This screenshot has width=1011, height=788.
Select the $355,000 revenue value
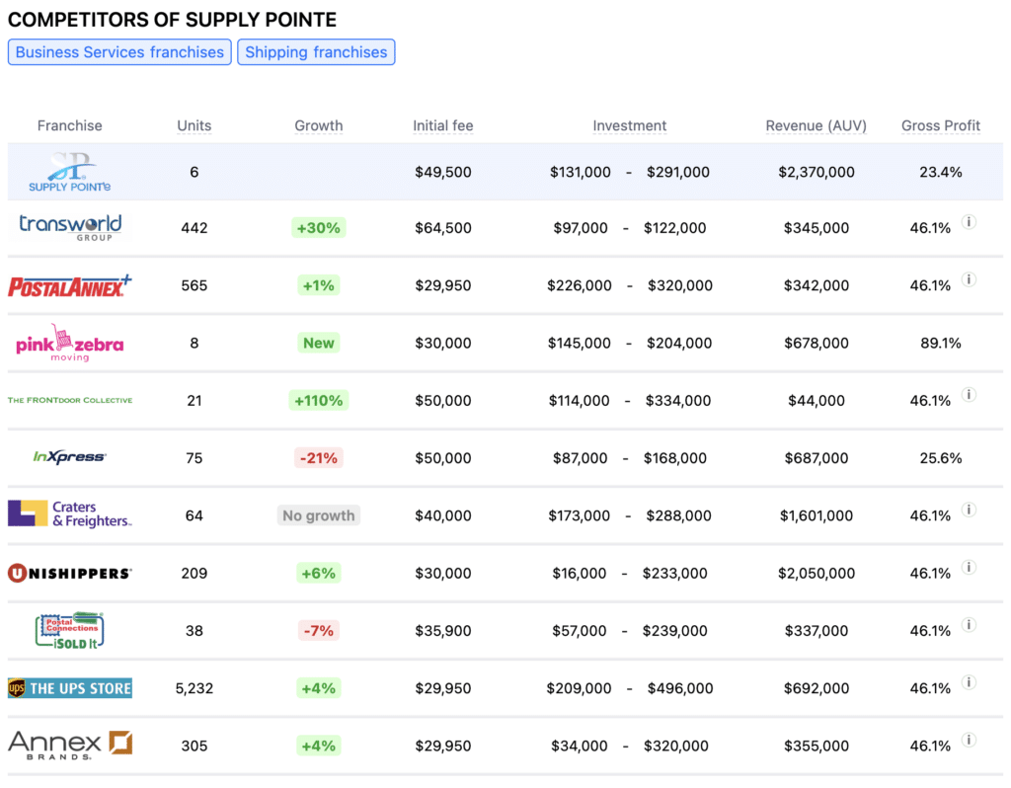tap(817, 746)
